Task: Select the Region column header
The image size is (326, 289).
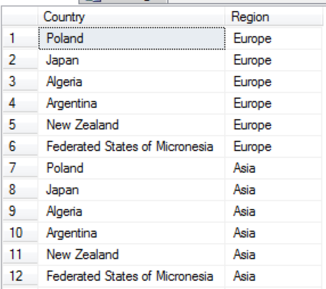Action: point(274,16)
